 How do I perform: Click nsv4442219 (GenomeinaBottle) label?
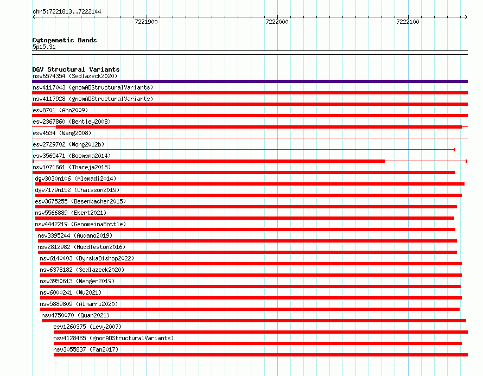tap(80, 224)
